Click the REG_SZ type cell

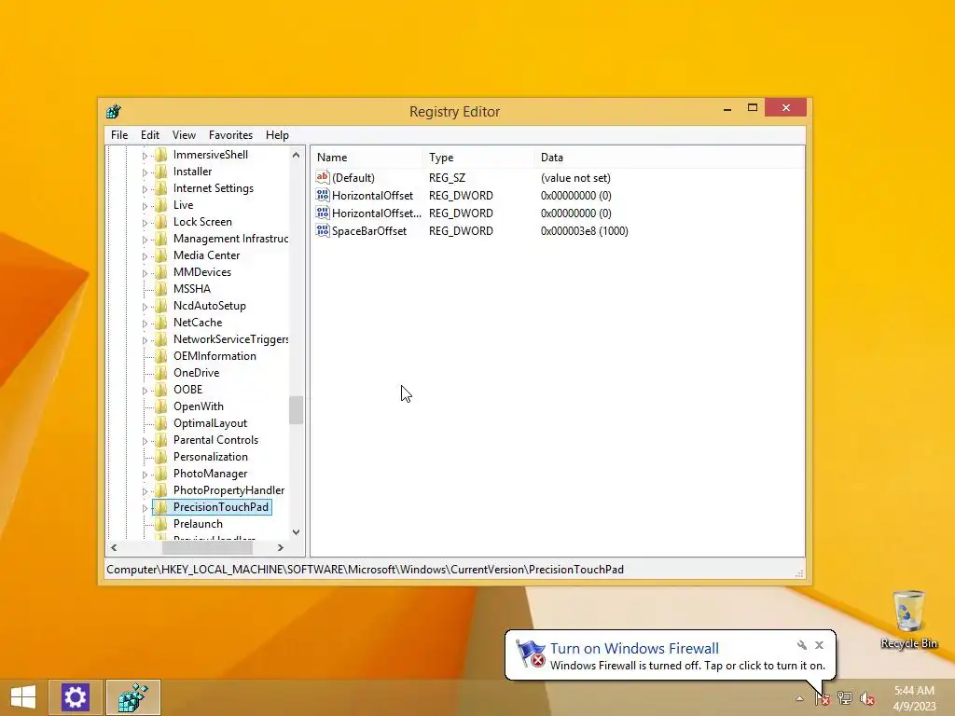point(447,178)
